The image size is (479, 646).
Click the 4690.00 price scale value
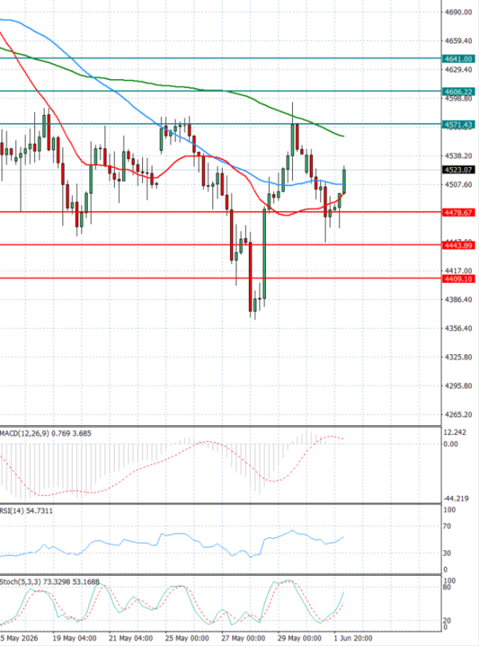[458, 12]
